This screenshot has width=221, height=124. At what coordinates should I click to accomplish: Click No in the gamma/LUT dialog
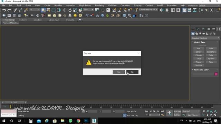point(132,72)
